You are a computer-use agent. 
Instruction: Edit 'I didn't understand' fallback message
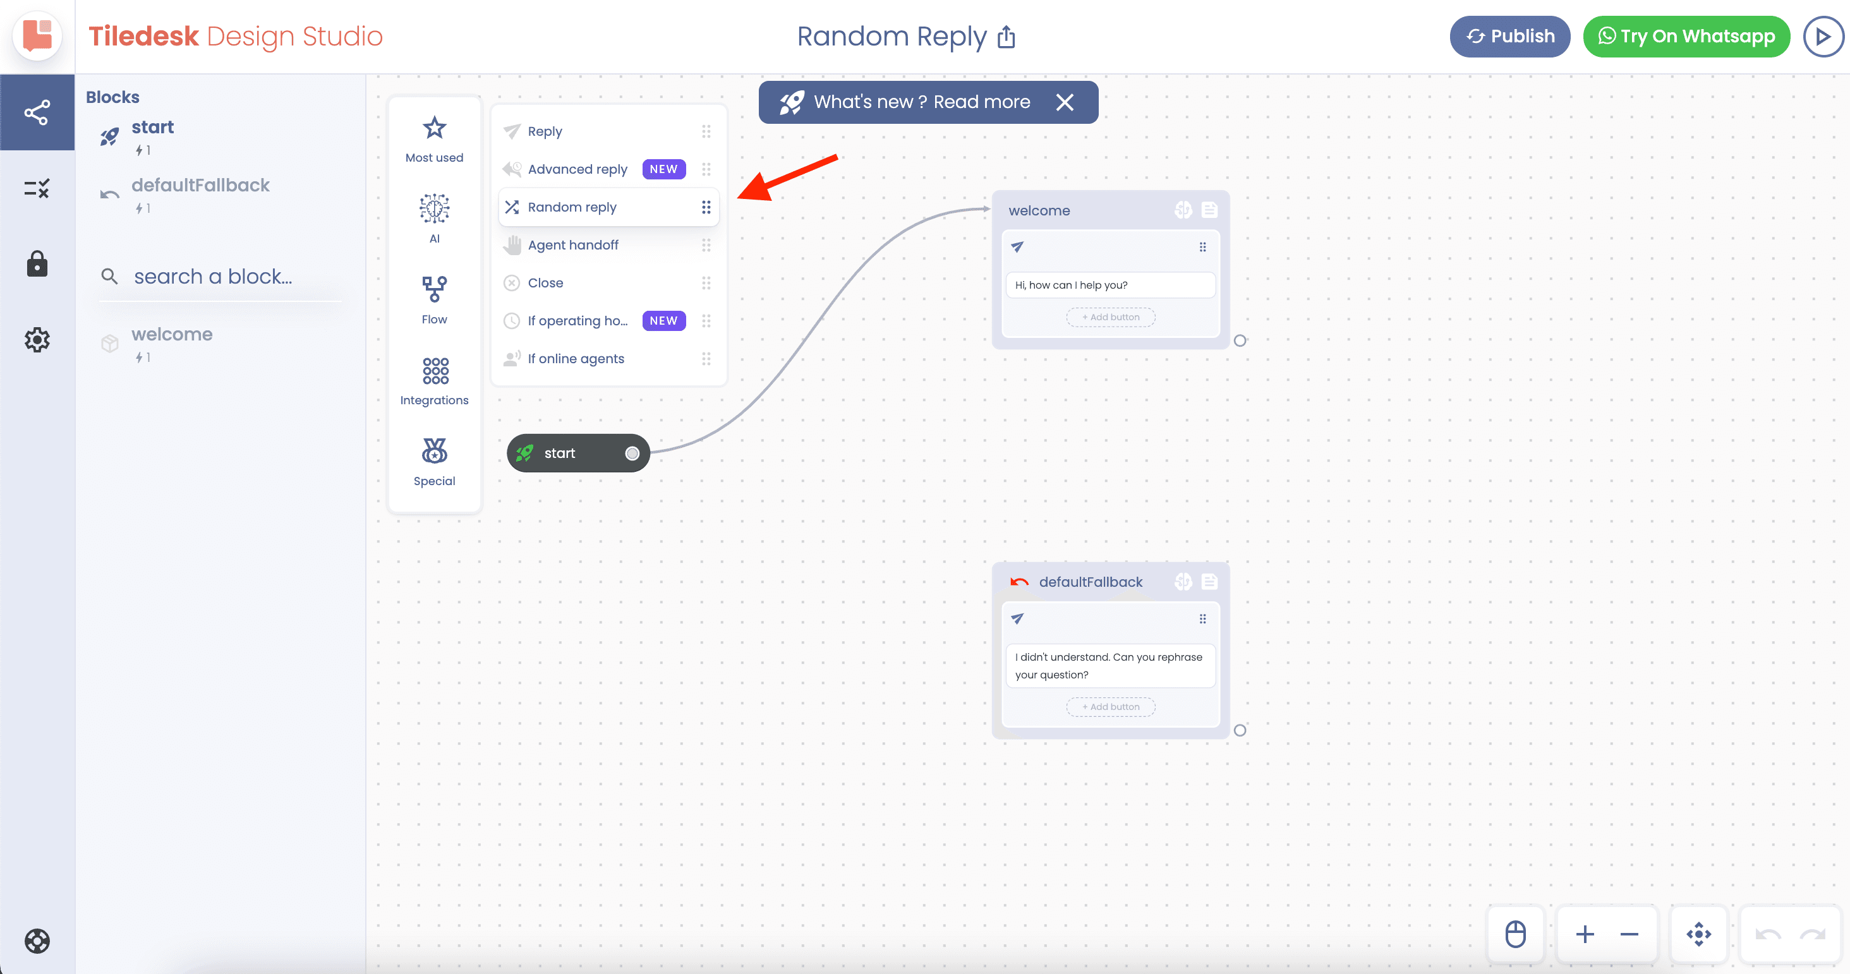click(x=1110, y=666)
